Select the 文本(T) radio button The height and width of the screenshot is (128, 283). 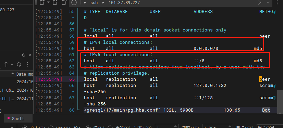(25, 127)
